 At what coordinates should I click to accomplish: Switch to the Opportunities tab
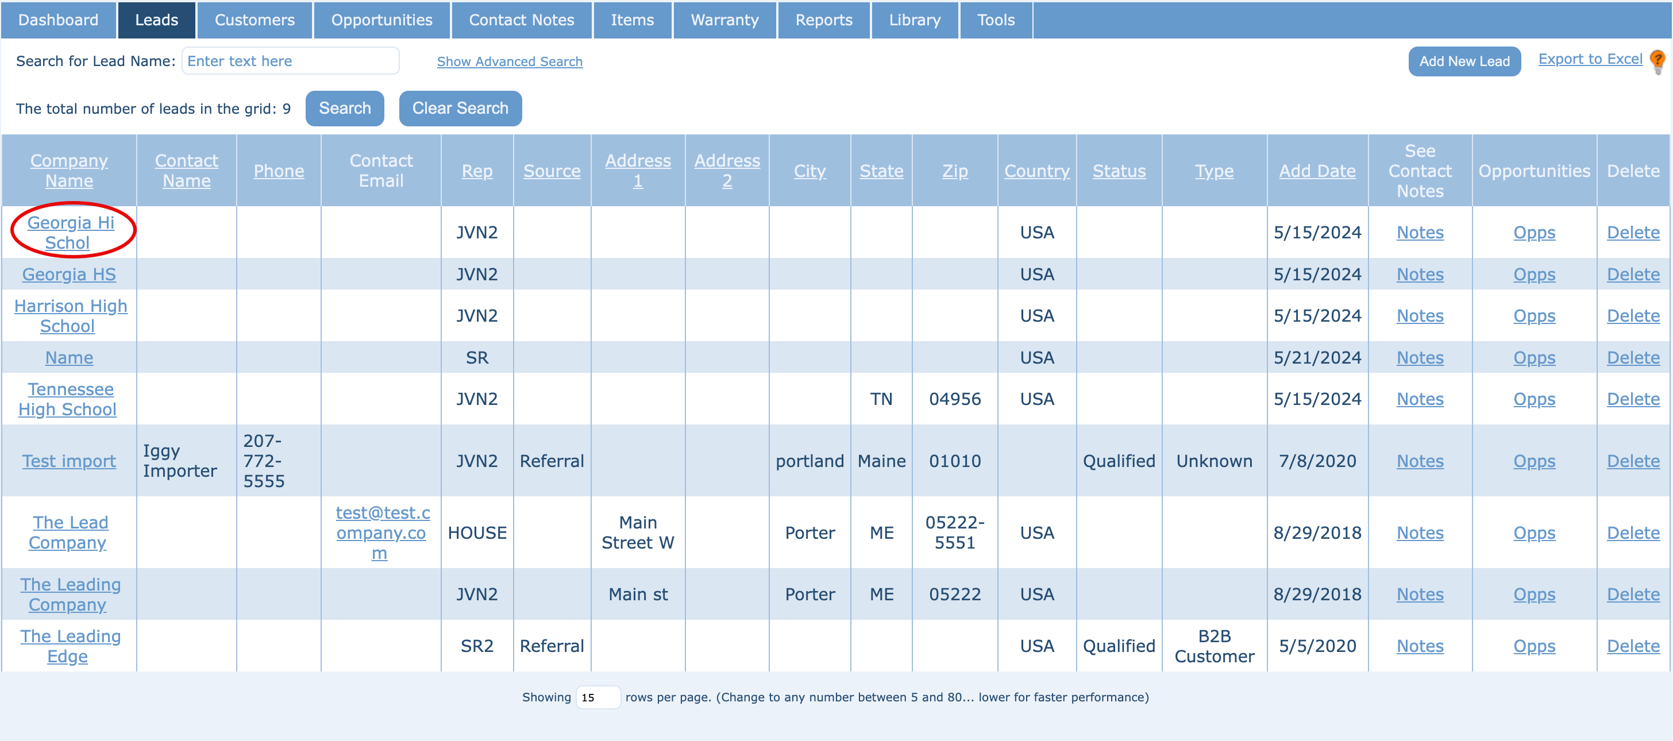[381, 20]
